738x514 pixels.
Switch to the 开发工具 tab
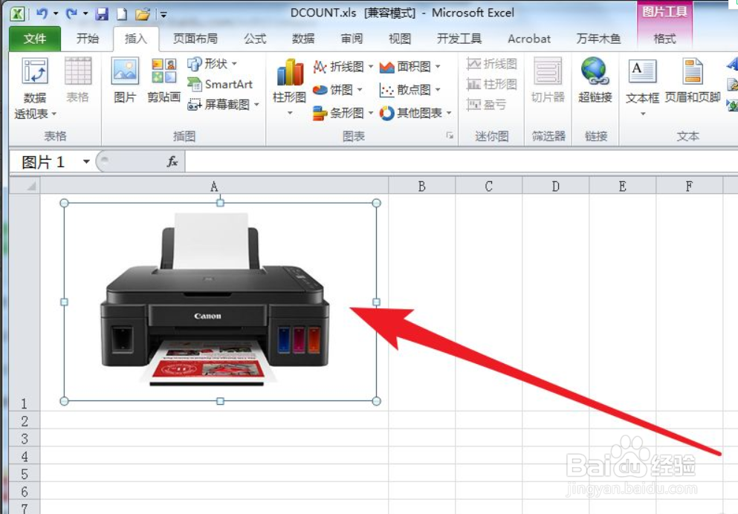point(459,39)
